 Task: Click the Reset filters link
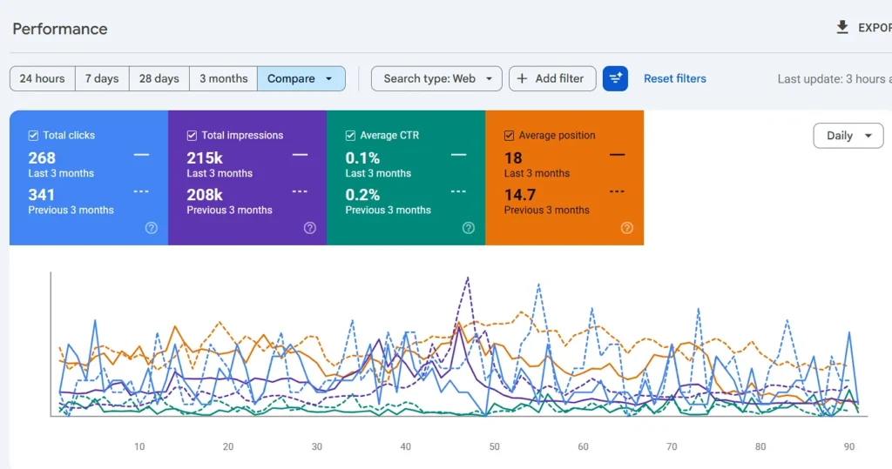pyautogui.click(x=675, y=78)
